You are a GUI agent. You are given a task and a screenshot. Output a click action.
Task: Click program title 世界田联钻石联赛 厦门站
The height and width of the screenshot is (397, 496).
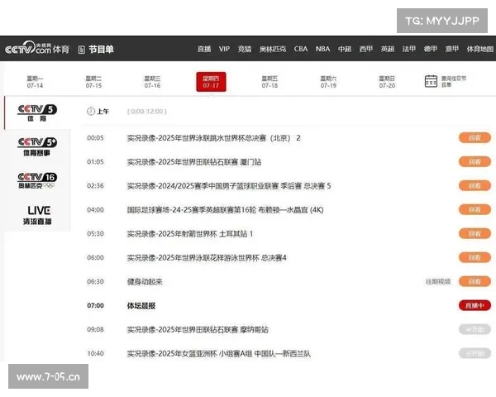(x=194, y=162)
